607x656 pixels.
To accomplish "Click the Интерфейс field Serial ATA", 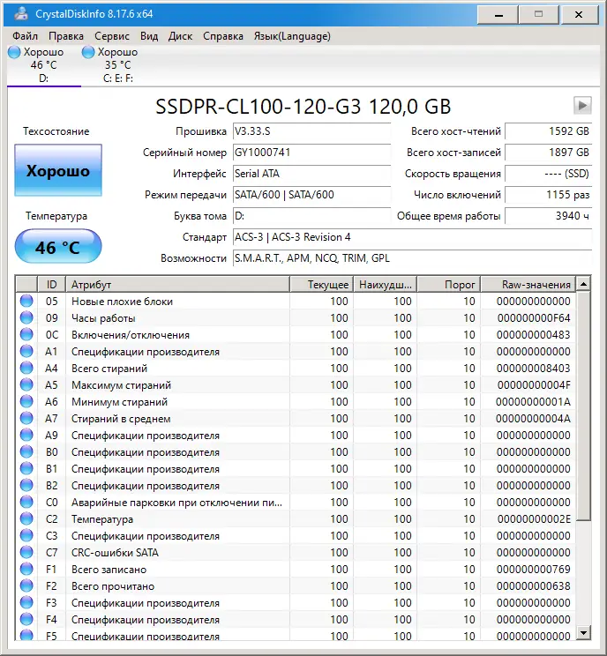I will click(x=311, y=174).
